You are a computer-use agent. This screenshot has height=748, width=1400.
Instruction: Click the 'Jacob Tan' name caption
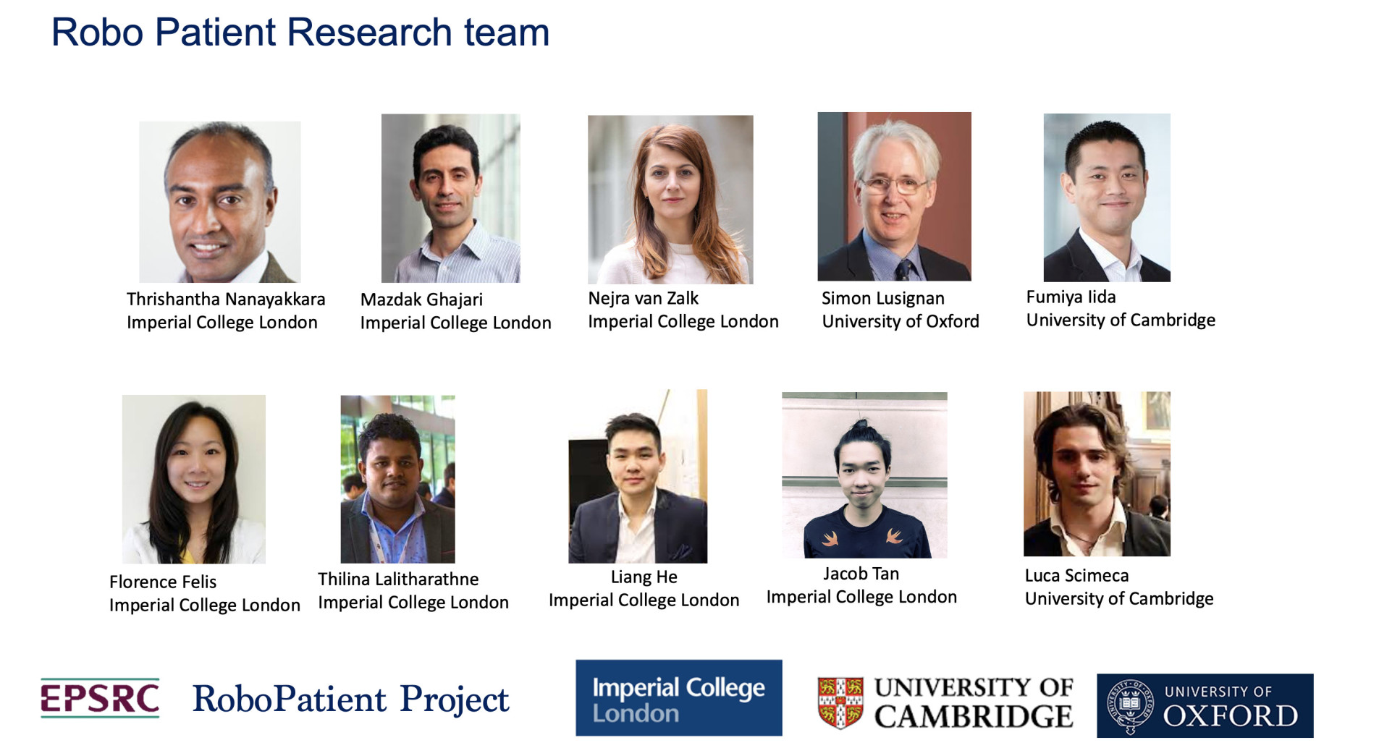coord(861,574)
